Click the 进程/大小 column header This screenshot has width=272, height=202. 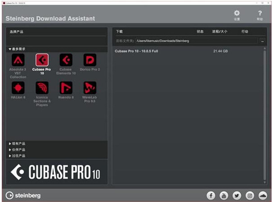coord(219,32)
